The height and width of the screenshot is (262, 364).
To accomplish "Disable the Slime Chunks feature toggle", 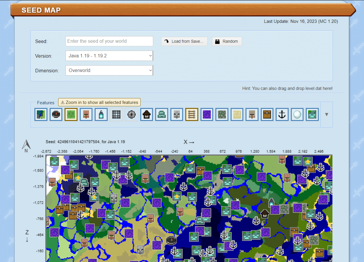I will coord(71,114).
